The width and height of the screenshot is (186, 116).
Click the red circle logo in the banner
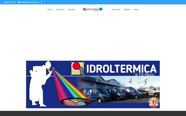click(x=78, y=68)
